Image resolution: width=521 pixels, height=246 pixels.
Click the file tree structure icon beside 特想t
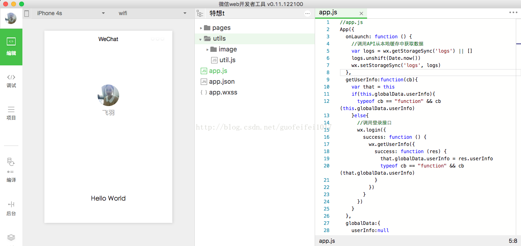200,14
